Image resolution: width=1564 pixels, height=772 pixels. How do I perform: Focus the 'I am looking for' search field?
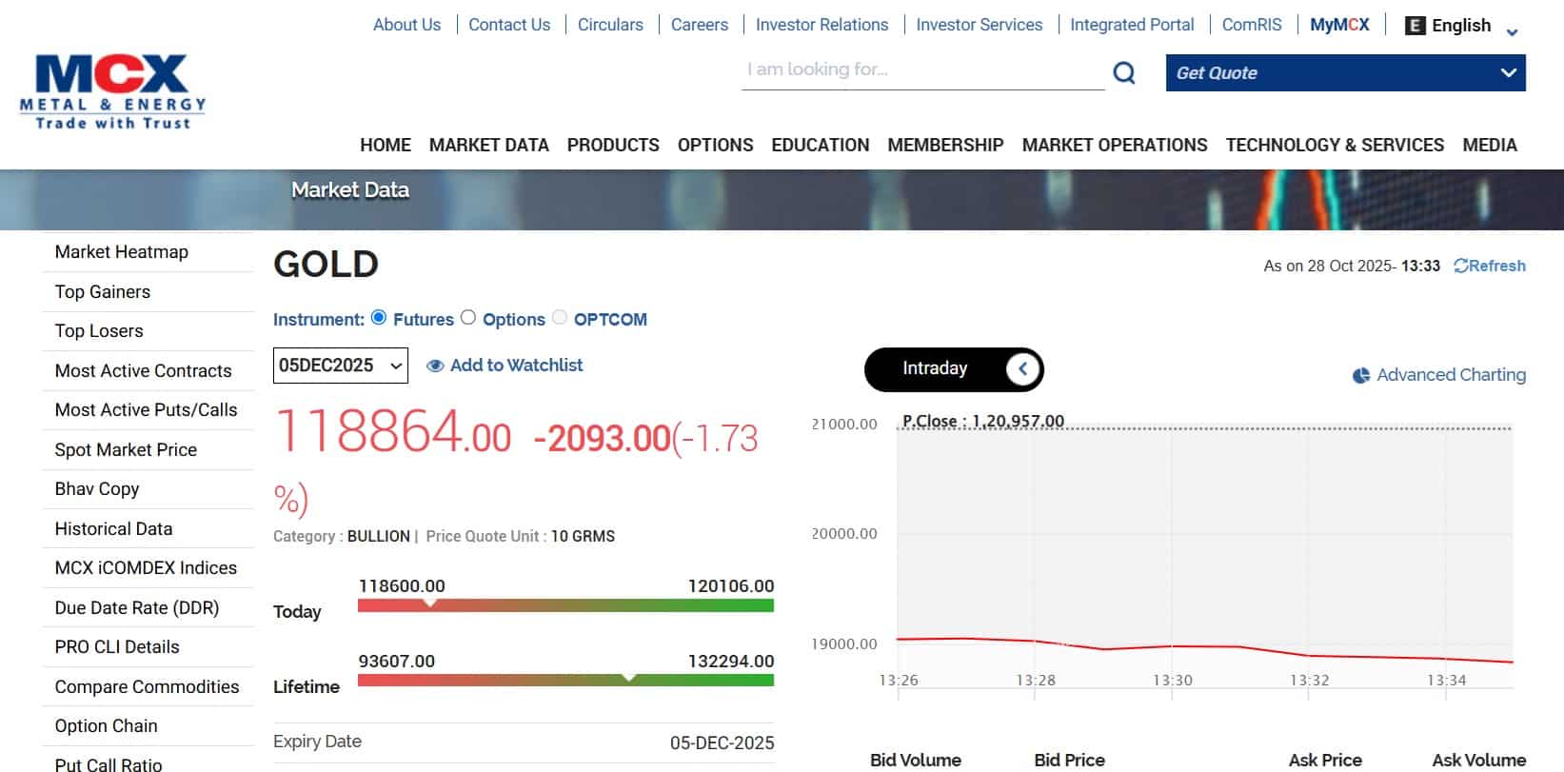coord(923,70)
